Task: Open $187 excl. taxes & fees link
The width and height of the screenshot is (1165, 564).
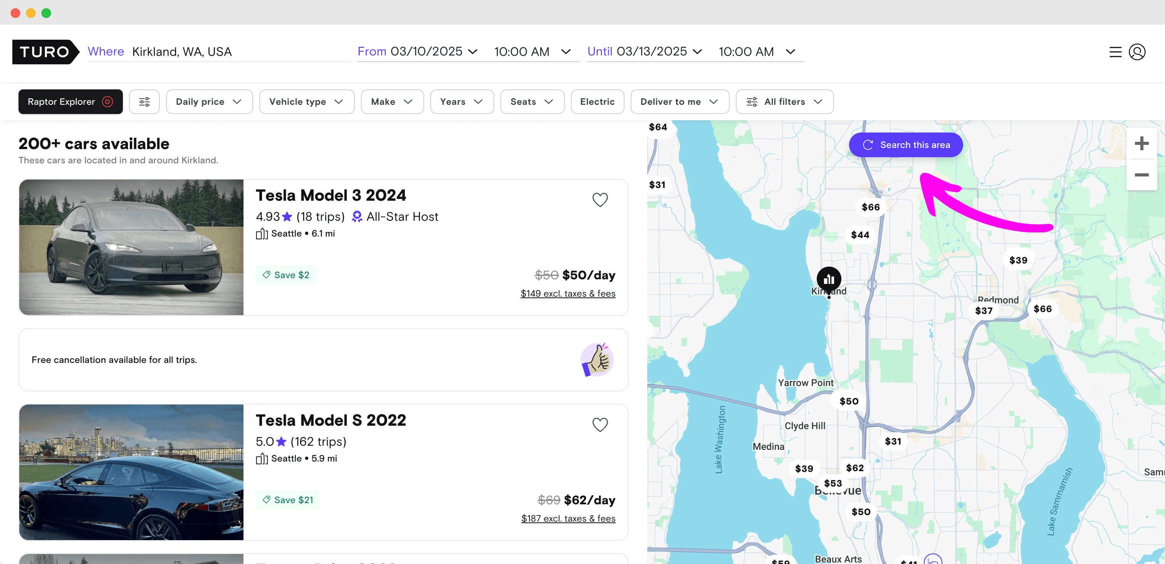Action: pyautogui.click(x=568, y=518)
